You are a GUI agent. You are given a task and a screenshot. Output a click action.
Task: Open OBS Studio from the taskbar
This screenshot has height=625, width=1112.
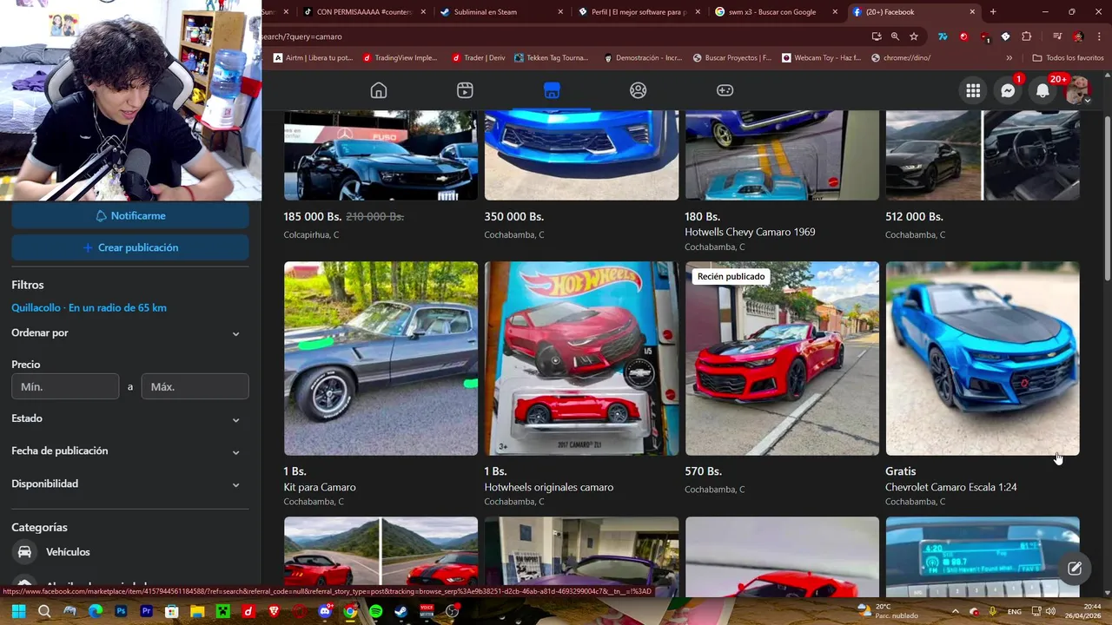[x=452, y=611]
